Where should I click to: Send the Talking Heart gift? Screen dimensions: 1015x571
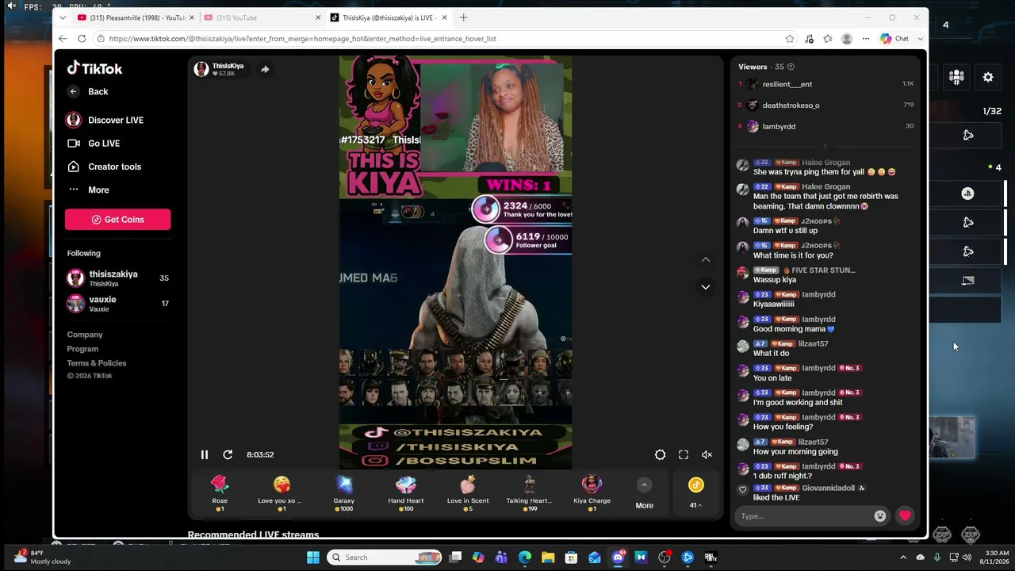[x=529, y=492]
